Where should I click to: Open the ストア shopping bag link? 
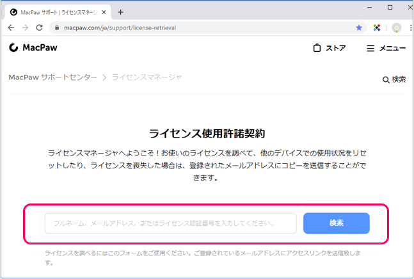click(x=330, y=48)
